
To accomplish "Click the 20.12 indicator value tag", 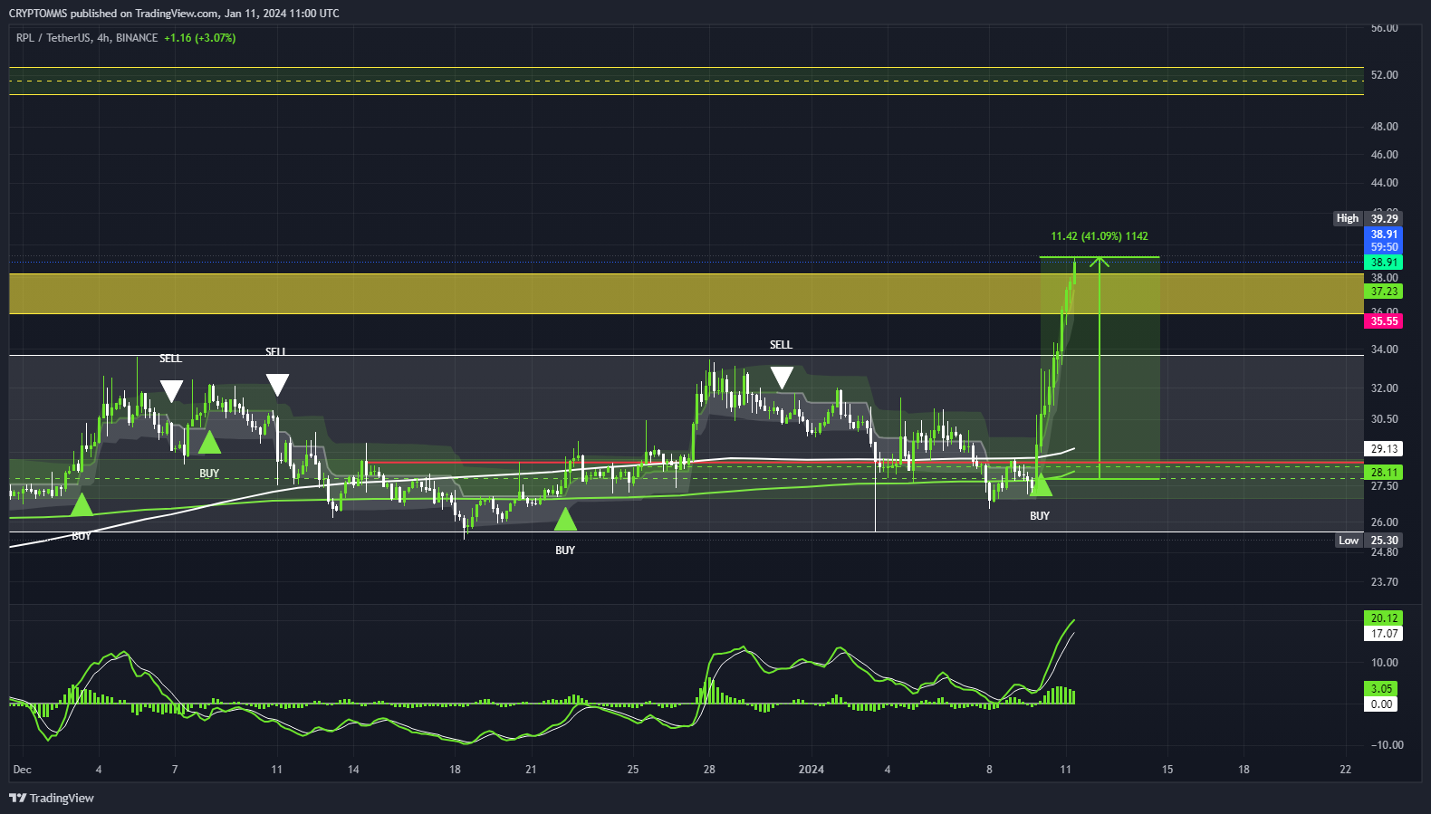I will 1383,618.
